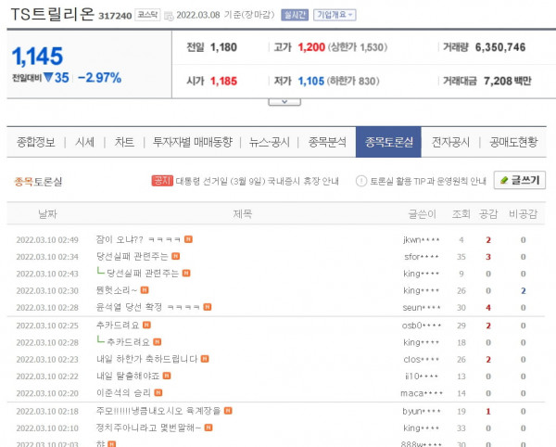Open post '추카드려요' by osb0****
This screenshot has height=447, width=556.
tap(118, 326)
